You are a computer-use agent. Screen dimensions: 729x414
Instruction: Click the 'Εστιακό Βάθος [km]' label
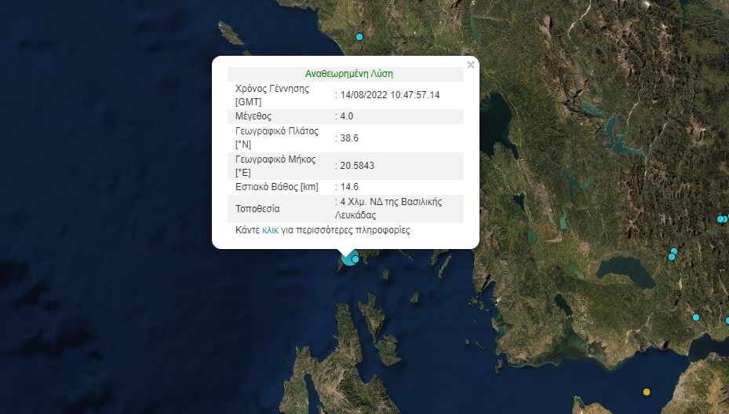pos(276,187)
